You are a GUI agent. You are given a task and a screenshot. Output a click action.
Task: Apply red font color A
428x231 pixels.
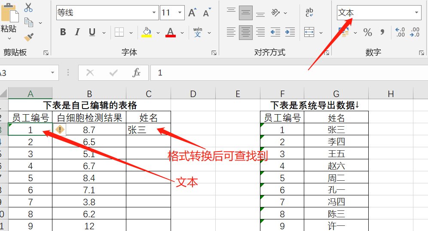pos(171,32)
